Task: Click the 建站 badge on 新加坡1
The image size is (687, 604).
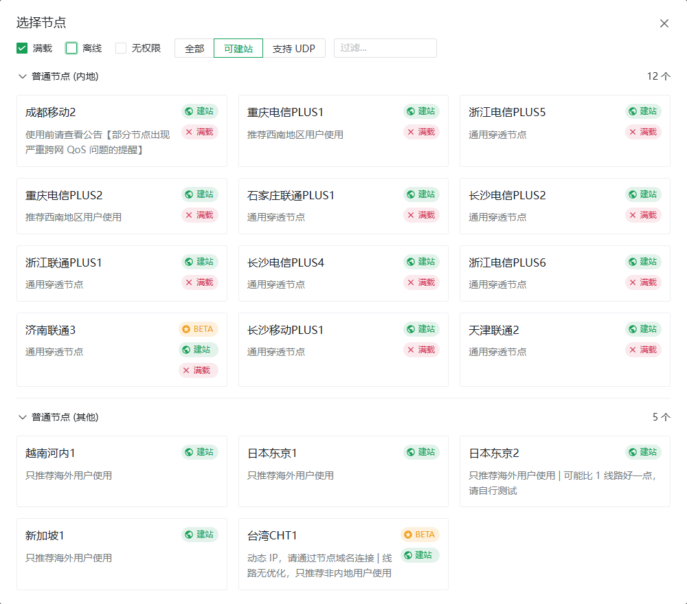Action: pyautogui.click(x=199, y=535)
